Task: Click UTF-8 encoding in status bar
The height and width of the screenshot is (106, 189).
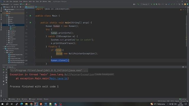Action: coord(172,101)
